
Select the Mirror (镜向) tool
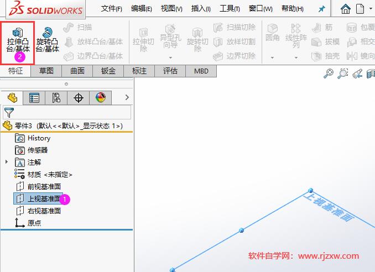coord(361,56)
